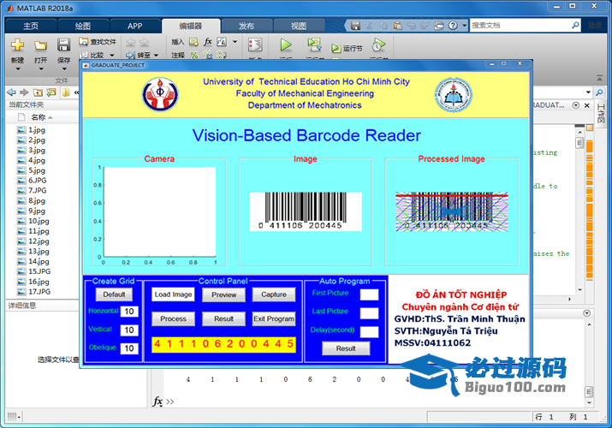Click the Process button
Screen dimensions: 612x428
coord(173,318)
